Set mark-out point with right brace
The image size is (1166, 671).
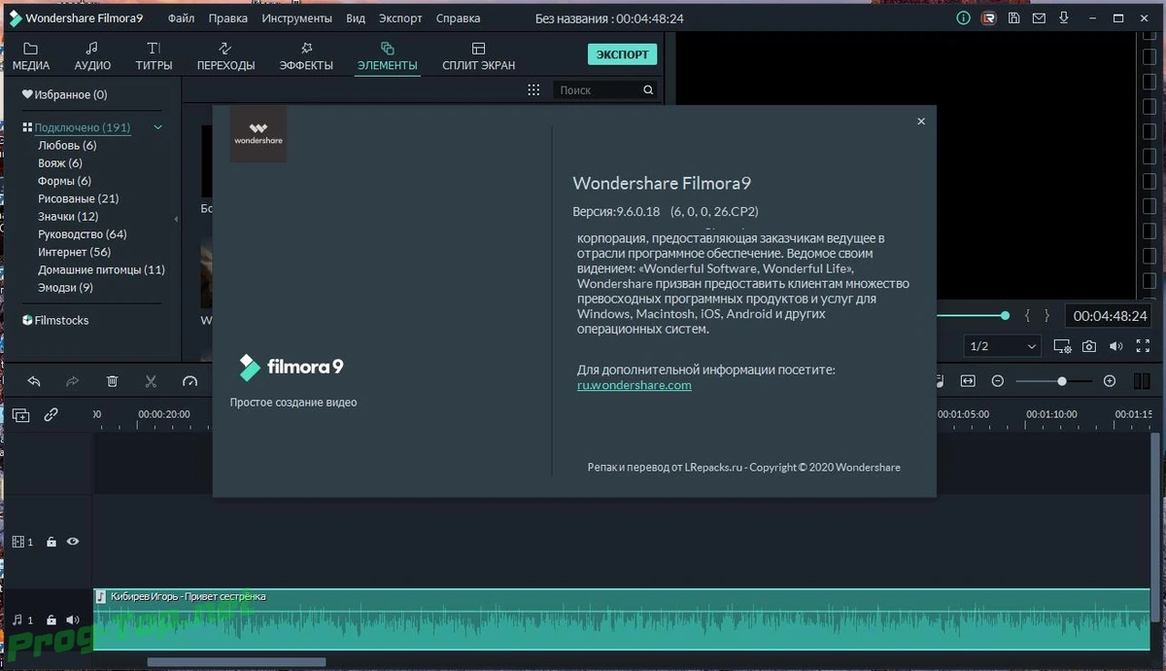1046,315
